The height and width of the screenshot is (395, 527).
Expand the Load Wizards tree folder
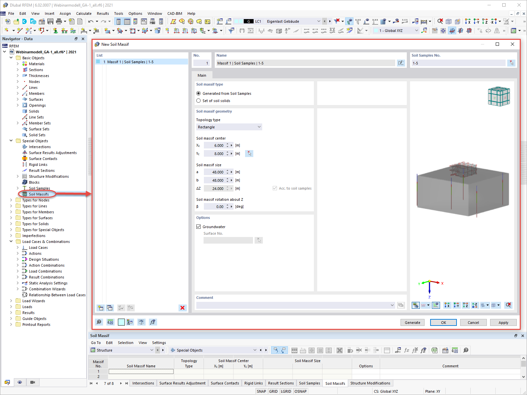(x=11, y=301)
